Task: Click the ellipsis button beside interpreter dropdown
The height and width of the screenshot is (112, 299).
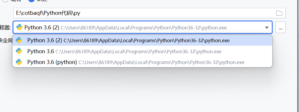Action: pyautogui.click(x=280, y=27)
